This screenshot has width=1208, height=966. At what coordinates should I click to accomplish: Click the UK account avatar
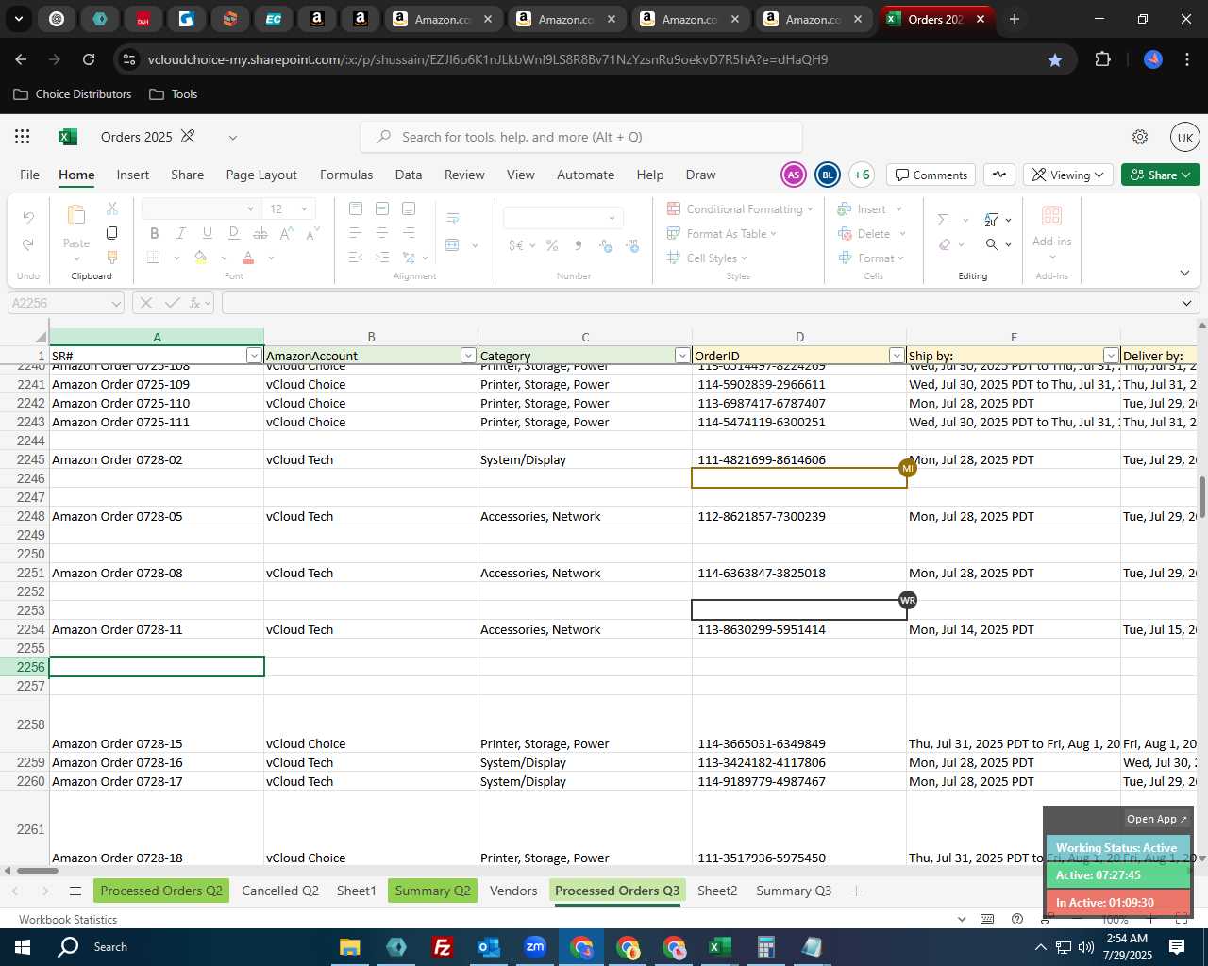point(1185,137)
